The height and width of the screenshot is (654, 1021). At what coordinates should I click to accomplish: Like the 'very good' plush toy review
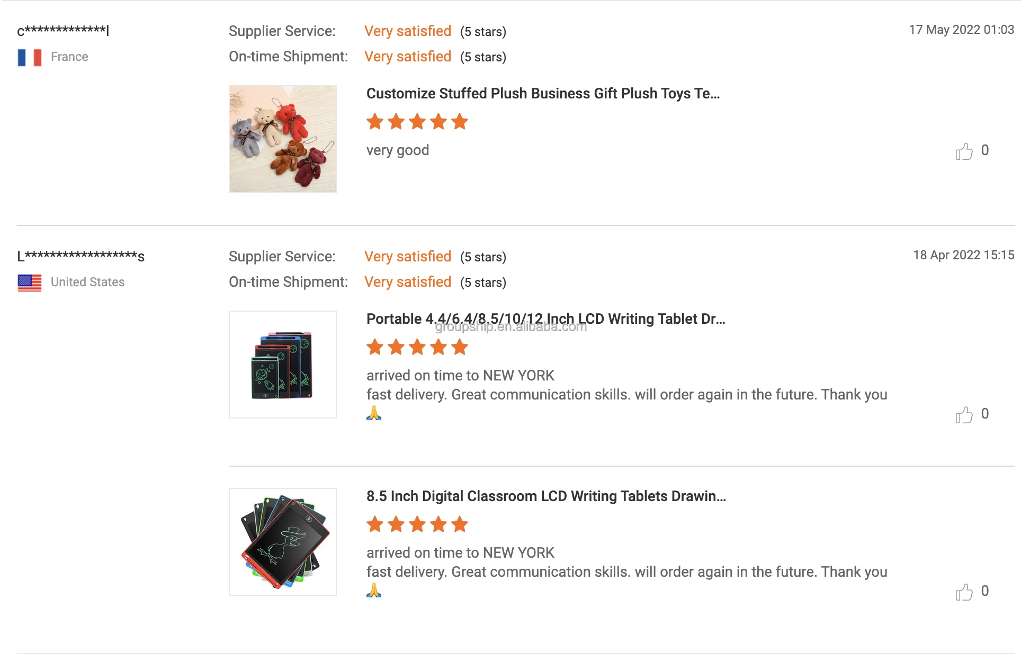tap(964, 151)
